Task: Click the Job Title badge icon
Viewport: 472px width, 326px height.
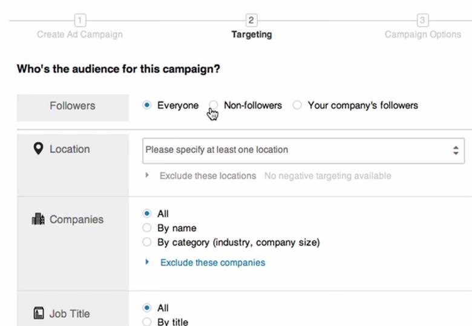Action: tap(38, 313)
